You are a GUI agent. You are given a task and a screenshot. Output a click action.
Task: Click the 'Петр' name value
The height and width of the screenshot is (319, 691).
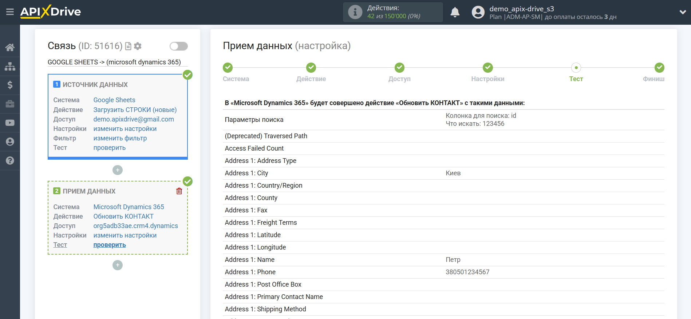click(x=453, y=260)
